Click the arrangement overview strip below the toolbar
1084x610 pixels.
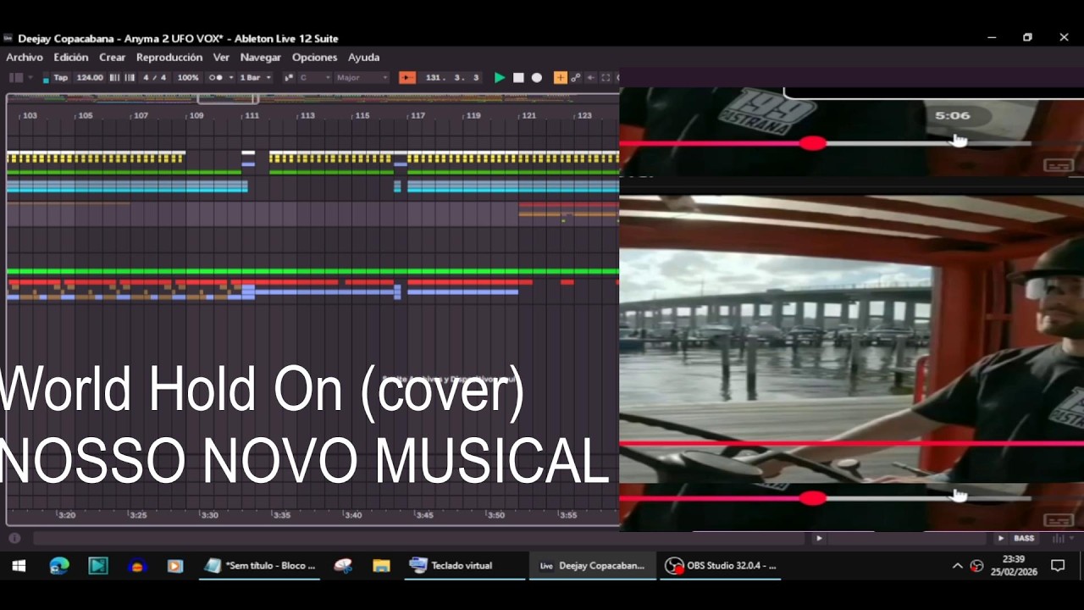312,98
